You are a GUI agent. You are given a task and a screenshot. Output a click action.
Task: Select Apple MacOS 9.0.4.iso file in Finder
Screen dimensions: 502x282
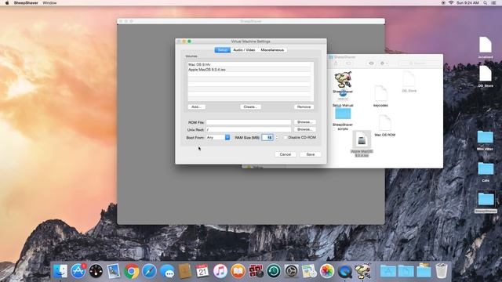[x=362, y=139]
